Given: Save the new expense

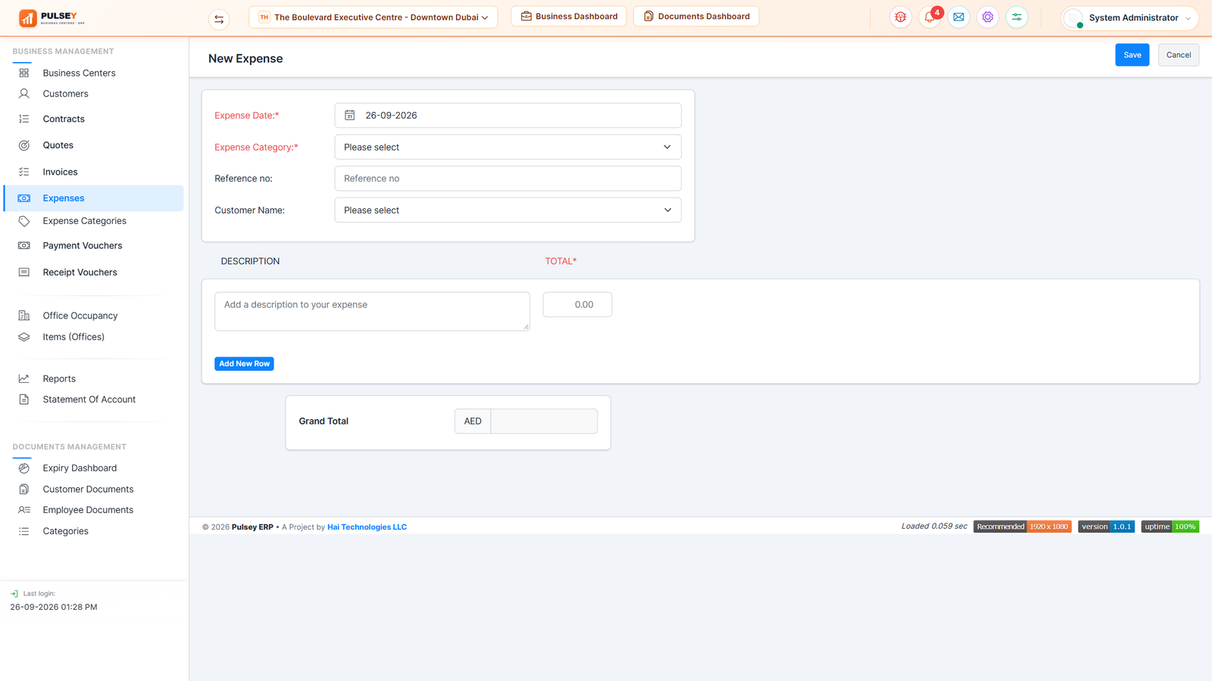Looking at the screenshot, I should (x=1132, y=54).
